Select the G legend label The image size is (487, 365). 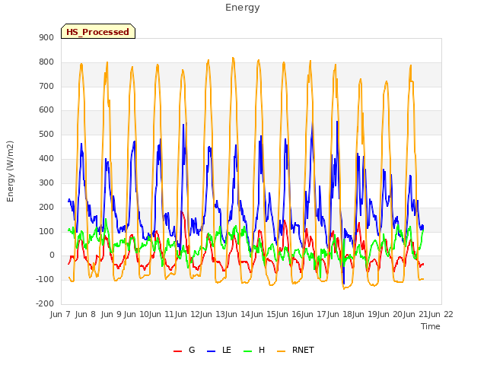click(192, 350)
